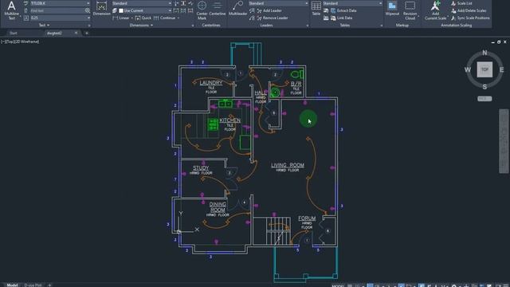Click the LAUNDRY label in drawing

211,83
